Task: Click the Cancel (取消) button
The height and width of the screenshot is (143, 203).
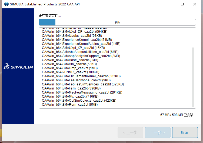Action: (185, 132)
